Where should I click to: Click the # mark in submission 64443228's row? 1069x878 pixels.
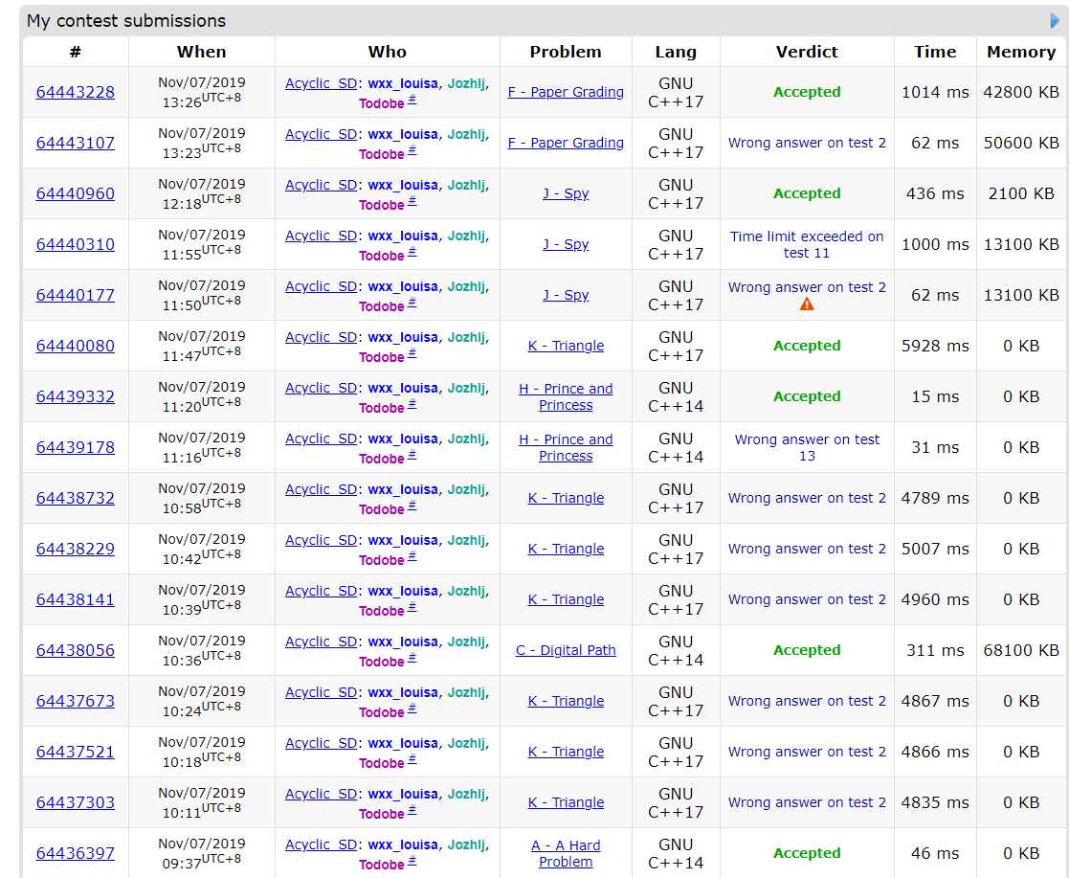pyautogui.click(x=412, y=99)
